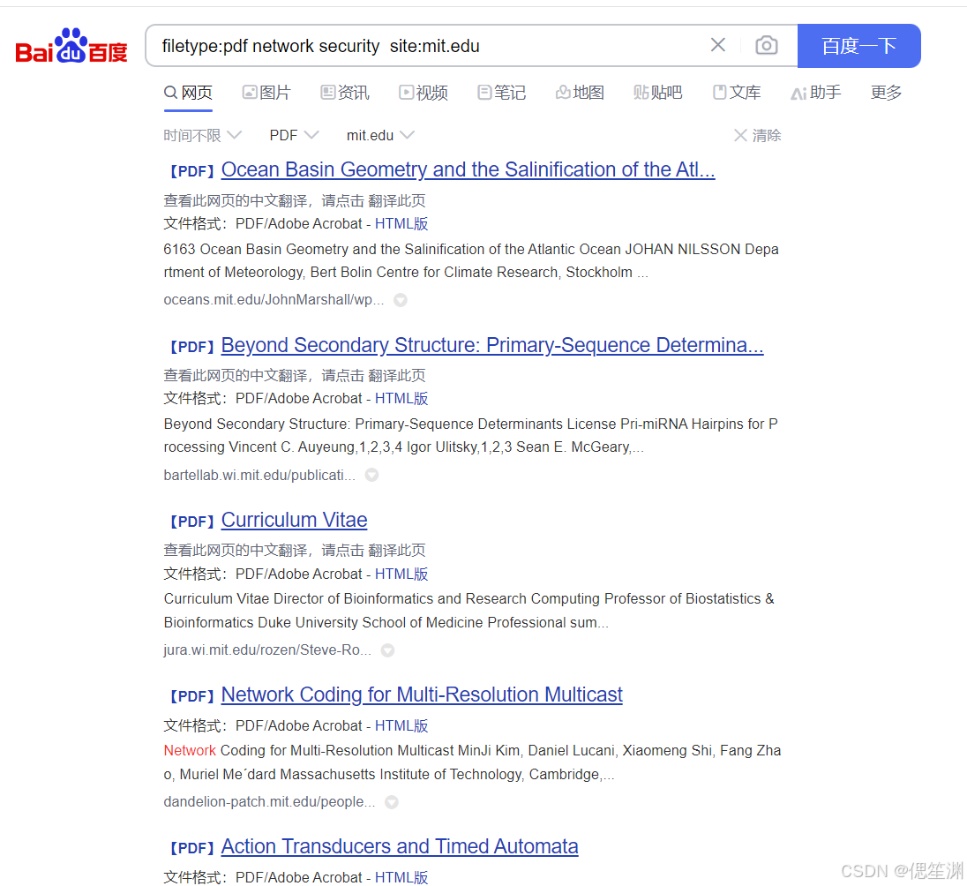Open HTML版 of Network Coding result
Screen dimensions: 967x886
pos(401,725)
